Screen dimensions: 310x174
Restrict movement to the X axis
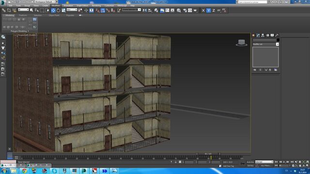tap(203, 10)
